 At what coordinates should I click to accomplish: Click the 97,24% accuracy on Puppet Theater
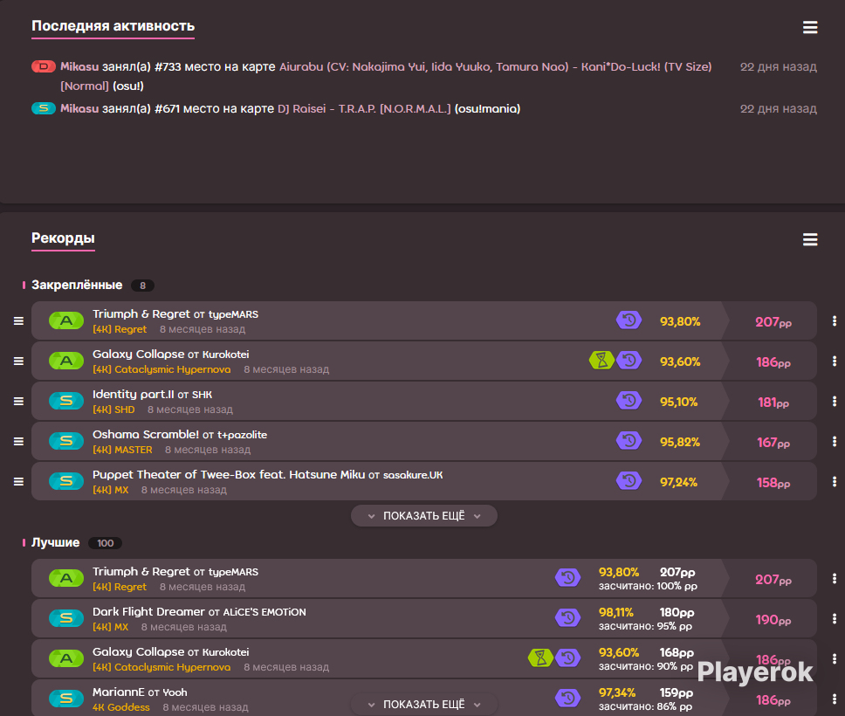pyautogui.click(x=678, y=482)
